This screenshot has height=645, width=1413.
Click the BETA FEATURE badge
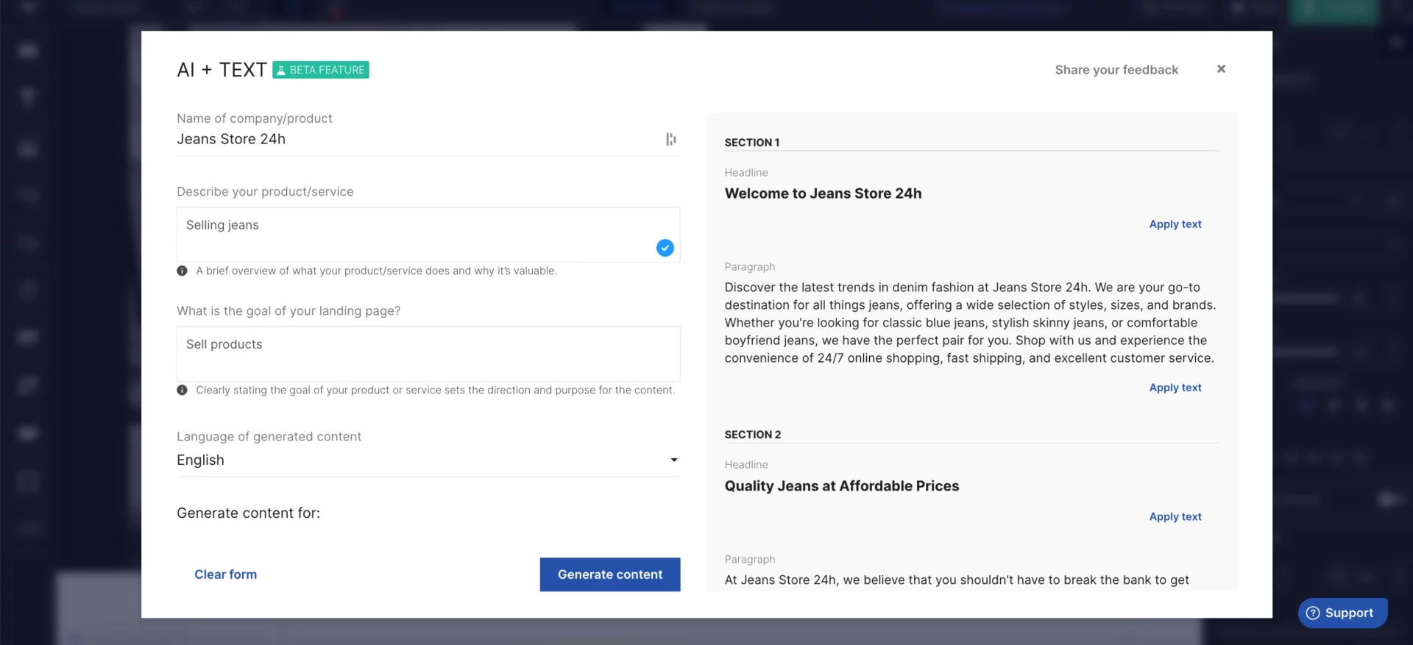[321, 70]
